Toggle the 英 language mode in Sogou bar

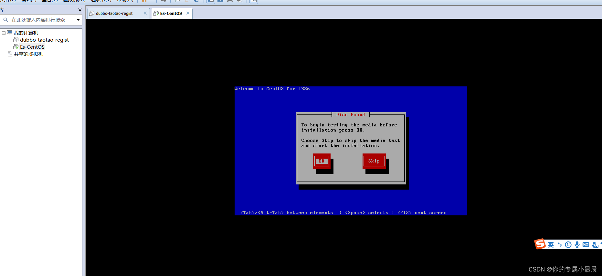(x=551, y=245)
